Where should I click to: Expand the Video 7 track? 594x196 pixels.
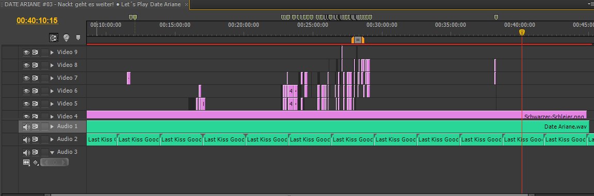pos(52,78)
